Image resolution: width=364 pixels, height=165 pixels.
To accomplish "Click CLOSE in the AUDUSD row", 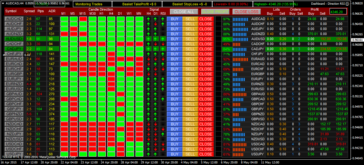I will pyautogui.click(x=206, y=39).
